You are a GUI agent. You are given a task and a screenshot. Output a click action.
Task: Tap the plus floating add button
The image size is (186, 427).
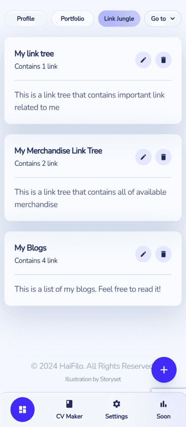click(x=164, y=370)
